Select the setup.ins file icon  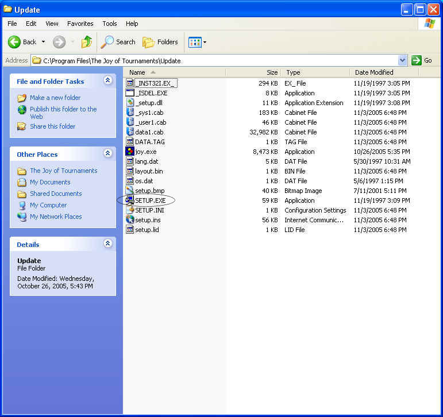130,220
